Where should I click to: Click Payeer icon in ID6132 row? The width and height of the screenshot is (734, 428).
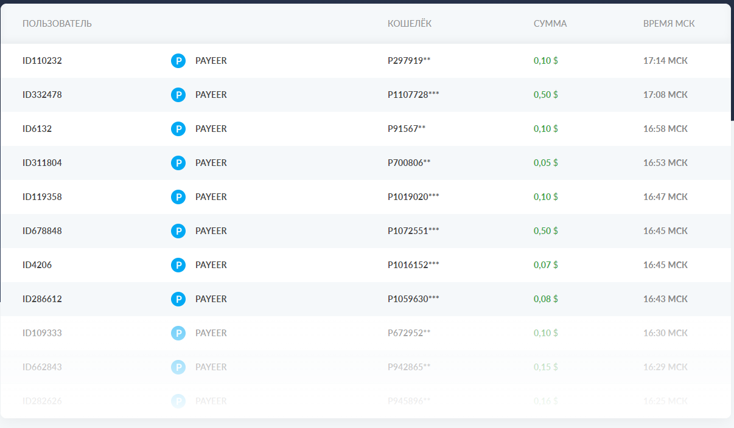pos(178,129)
